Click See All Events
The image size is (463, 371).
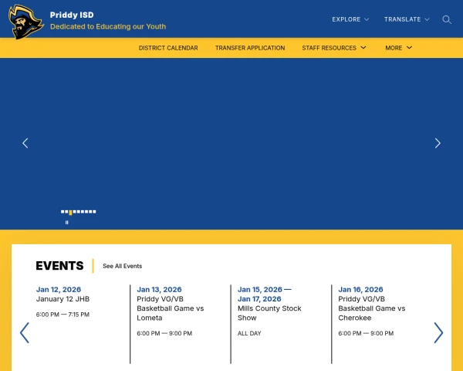[x=122, y=266]
